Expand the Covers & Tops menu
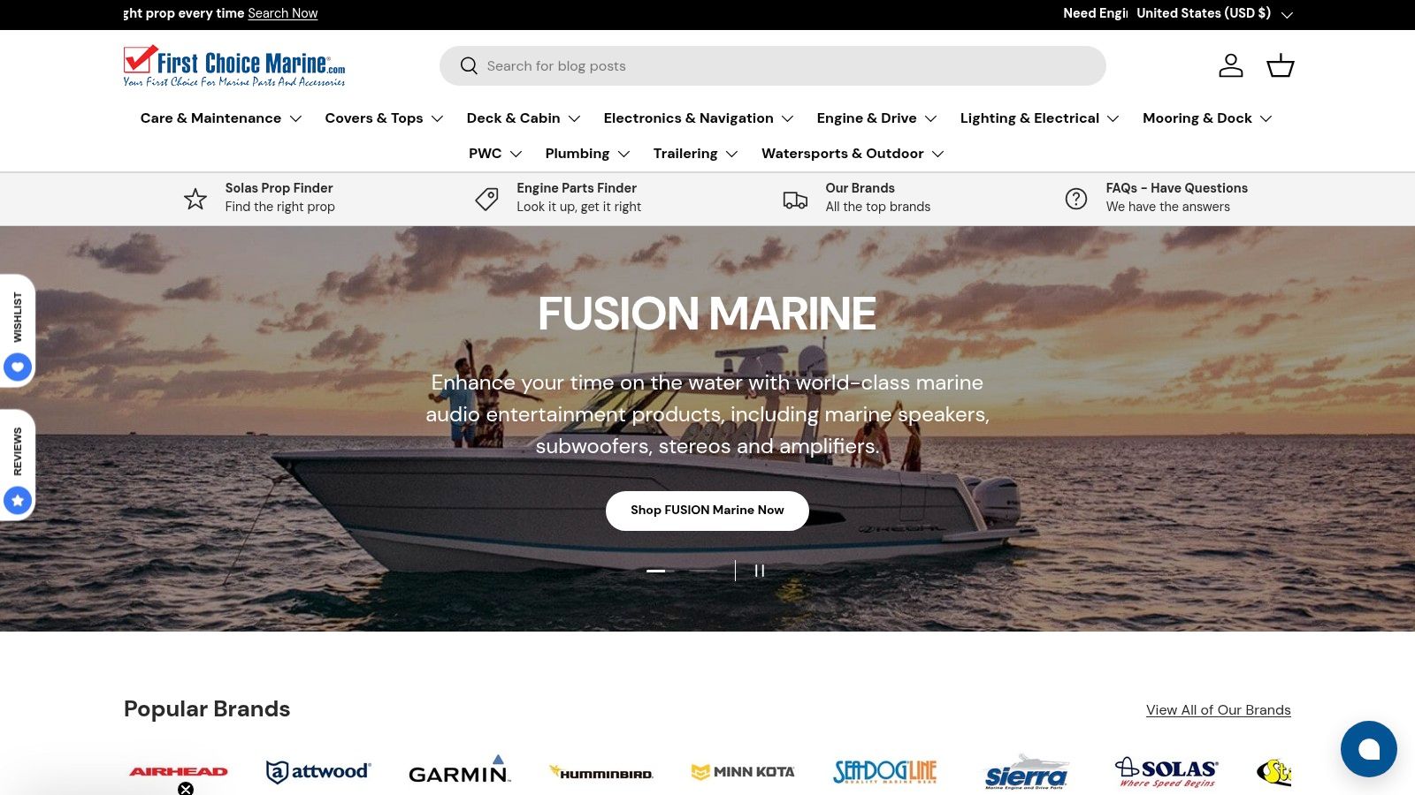The image size is (1415, 795). pyautogui.click(x=384, y=118)
